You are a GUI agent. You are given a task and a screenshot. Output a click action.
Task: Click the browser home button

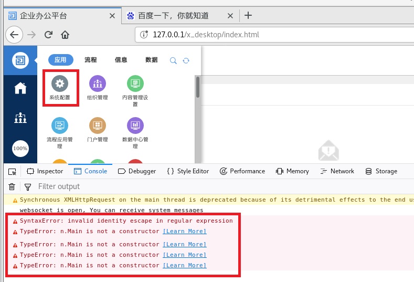tap(65, 35)
